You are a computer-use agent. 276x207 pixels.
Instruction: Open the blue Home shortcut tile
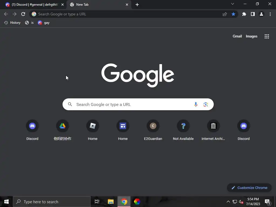point(123,130)
